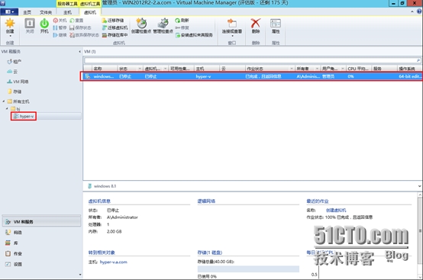This screenshot has height=280, width=423.
Task: Click the 创建 (Create) sun icon
Action: [10, 24]
